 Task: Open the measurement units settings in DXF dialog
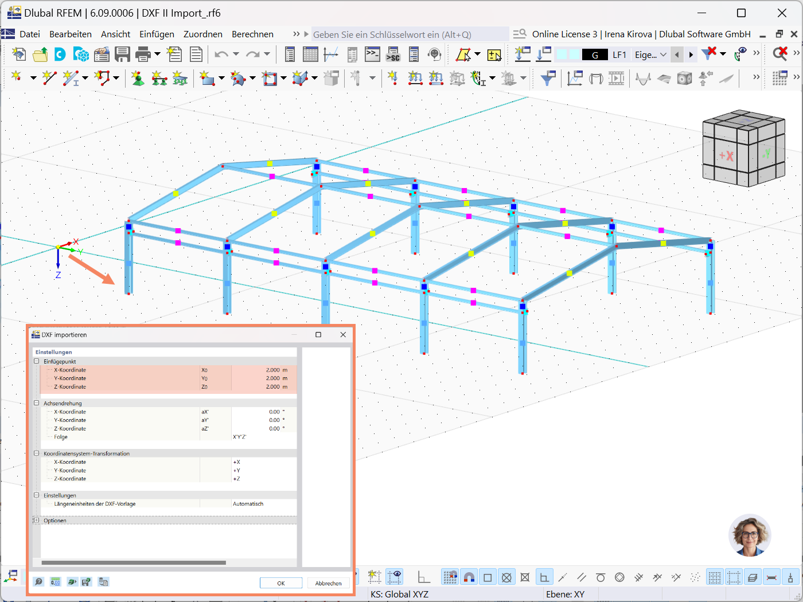[55, 581]
